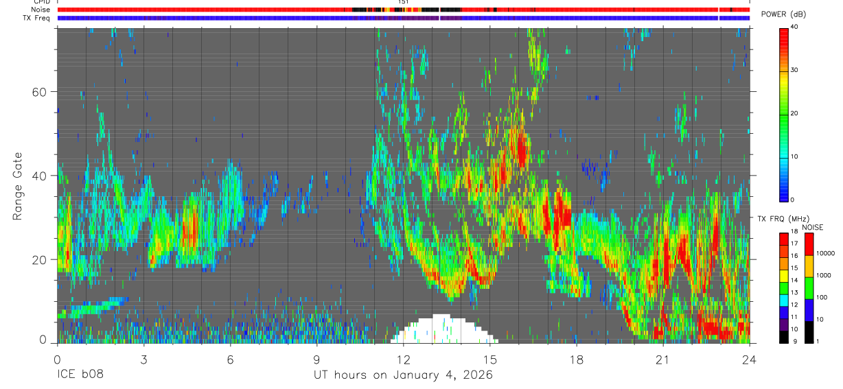Click the 100 label on the NOISE scale
843x389 pixels.
click(x=822, y=297)
